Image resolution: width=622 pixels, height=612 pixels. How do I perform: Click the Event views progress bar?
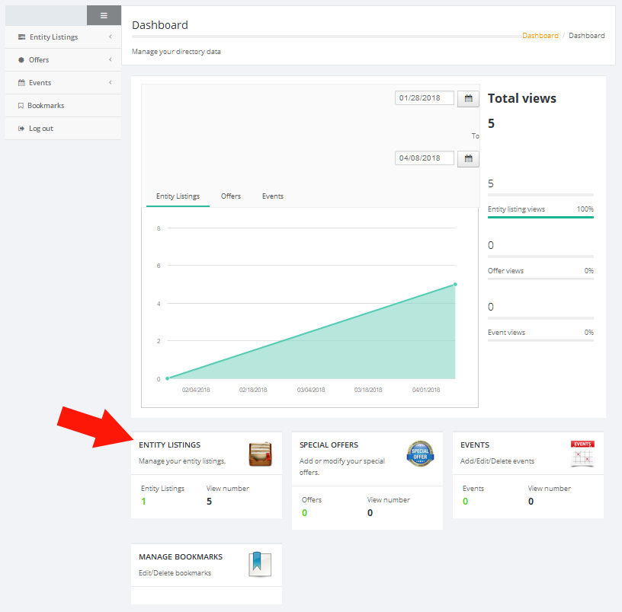tap(540, 341)
